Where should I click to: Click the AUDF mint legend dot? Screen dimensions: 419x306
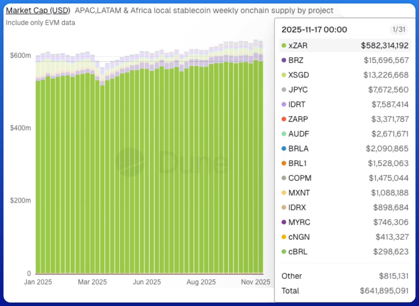pos(284,134)
